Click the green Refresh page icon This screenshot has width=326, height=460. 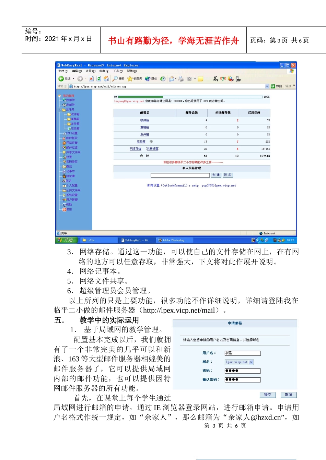(x=99, y=79)
